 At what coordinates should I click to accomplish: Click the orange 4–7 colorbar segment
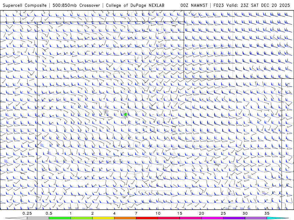(x=125, y=218)
